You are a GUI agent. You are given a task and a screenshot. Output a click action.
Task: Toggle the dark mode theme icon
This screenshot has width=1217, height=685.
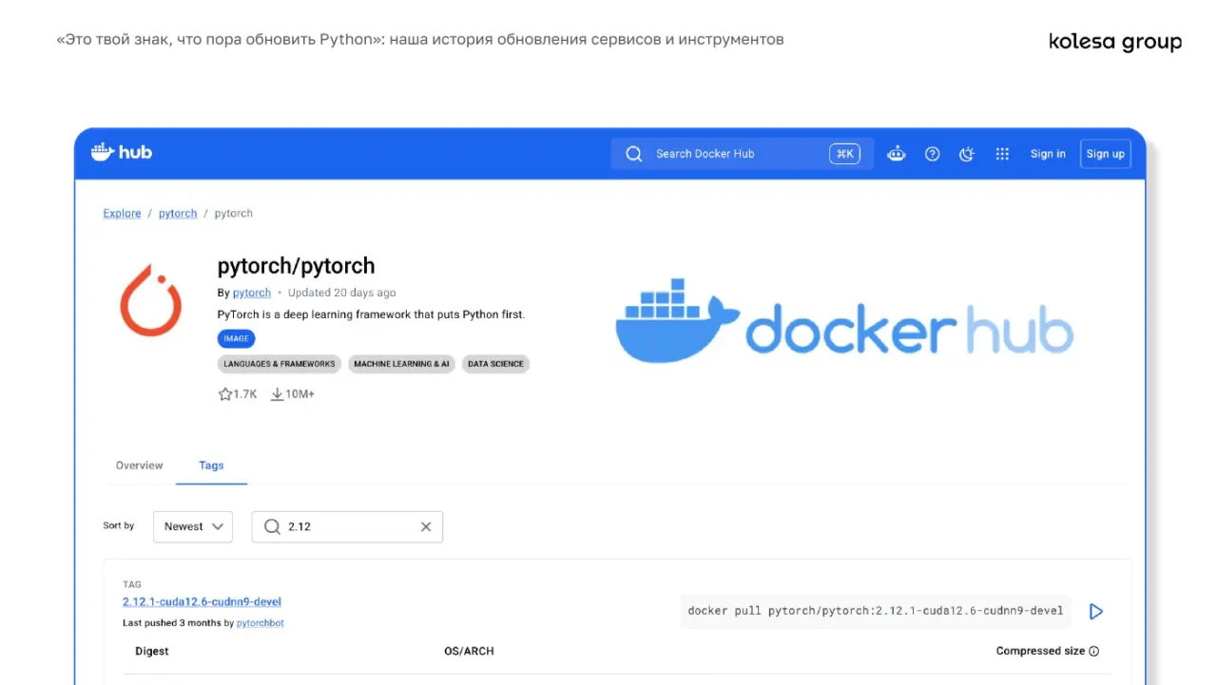click(967, 154)
